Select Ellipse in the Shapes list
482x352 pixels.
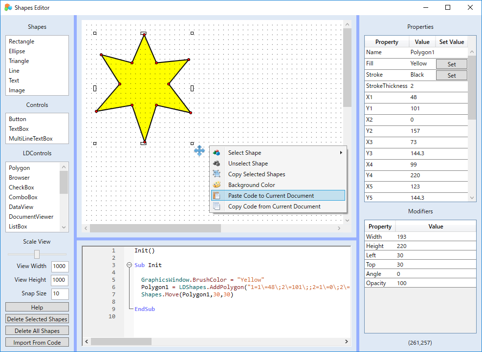[17, 51]
